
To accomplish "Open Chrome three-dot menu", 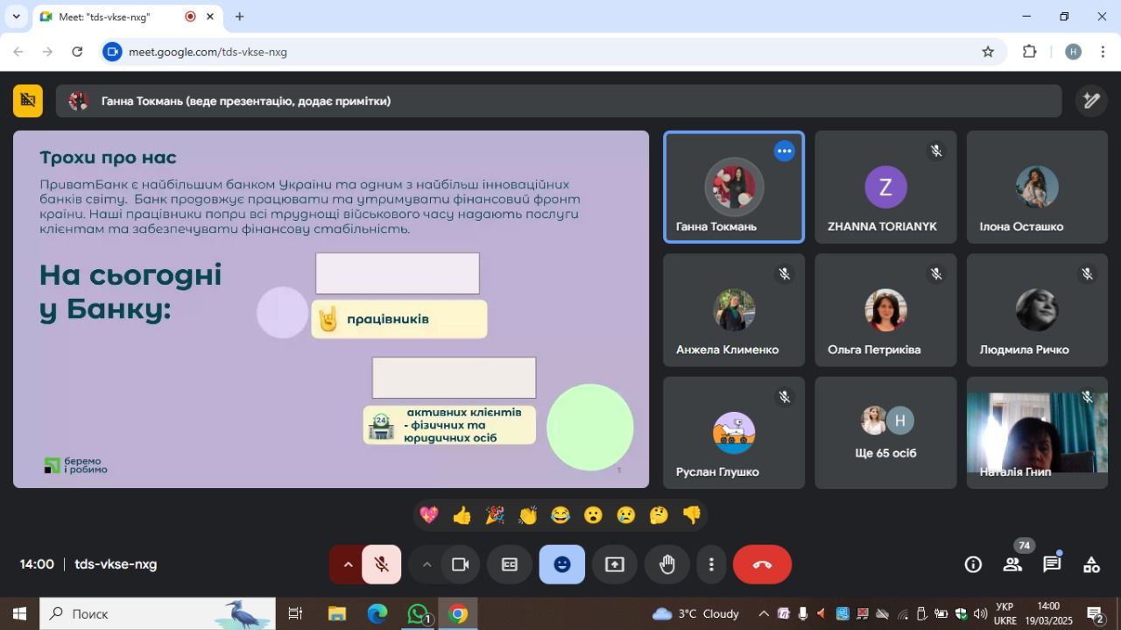I will click(x=1103, y=52).
